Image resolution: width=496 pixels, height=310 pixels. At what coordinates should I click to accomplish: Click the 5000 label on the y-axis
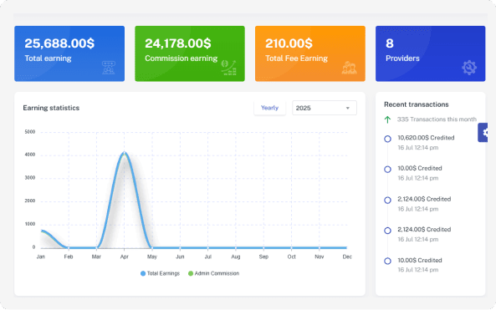(x=30, y=132)
